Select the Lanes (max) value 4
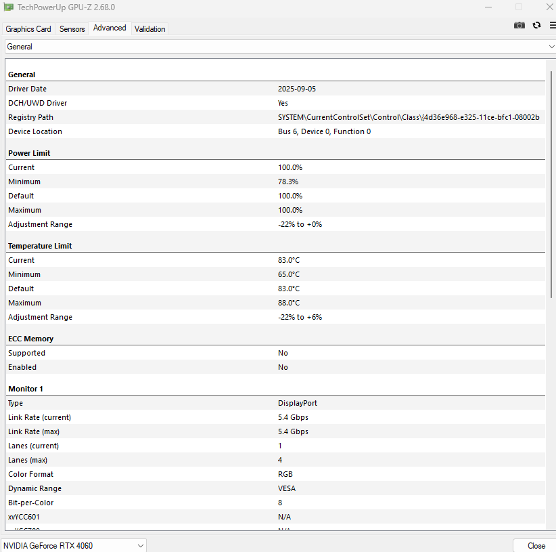The height and width of the screenshot is (552, 556). (280, 460)
